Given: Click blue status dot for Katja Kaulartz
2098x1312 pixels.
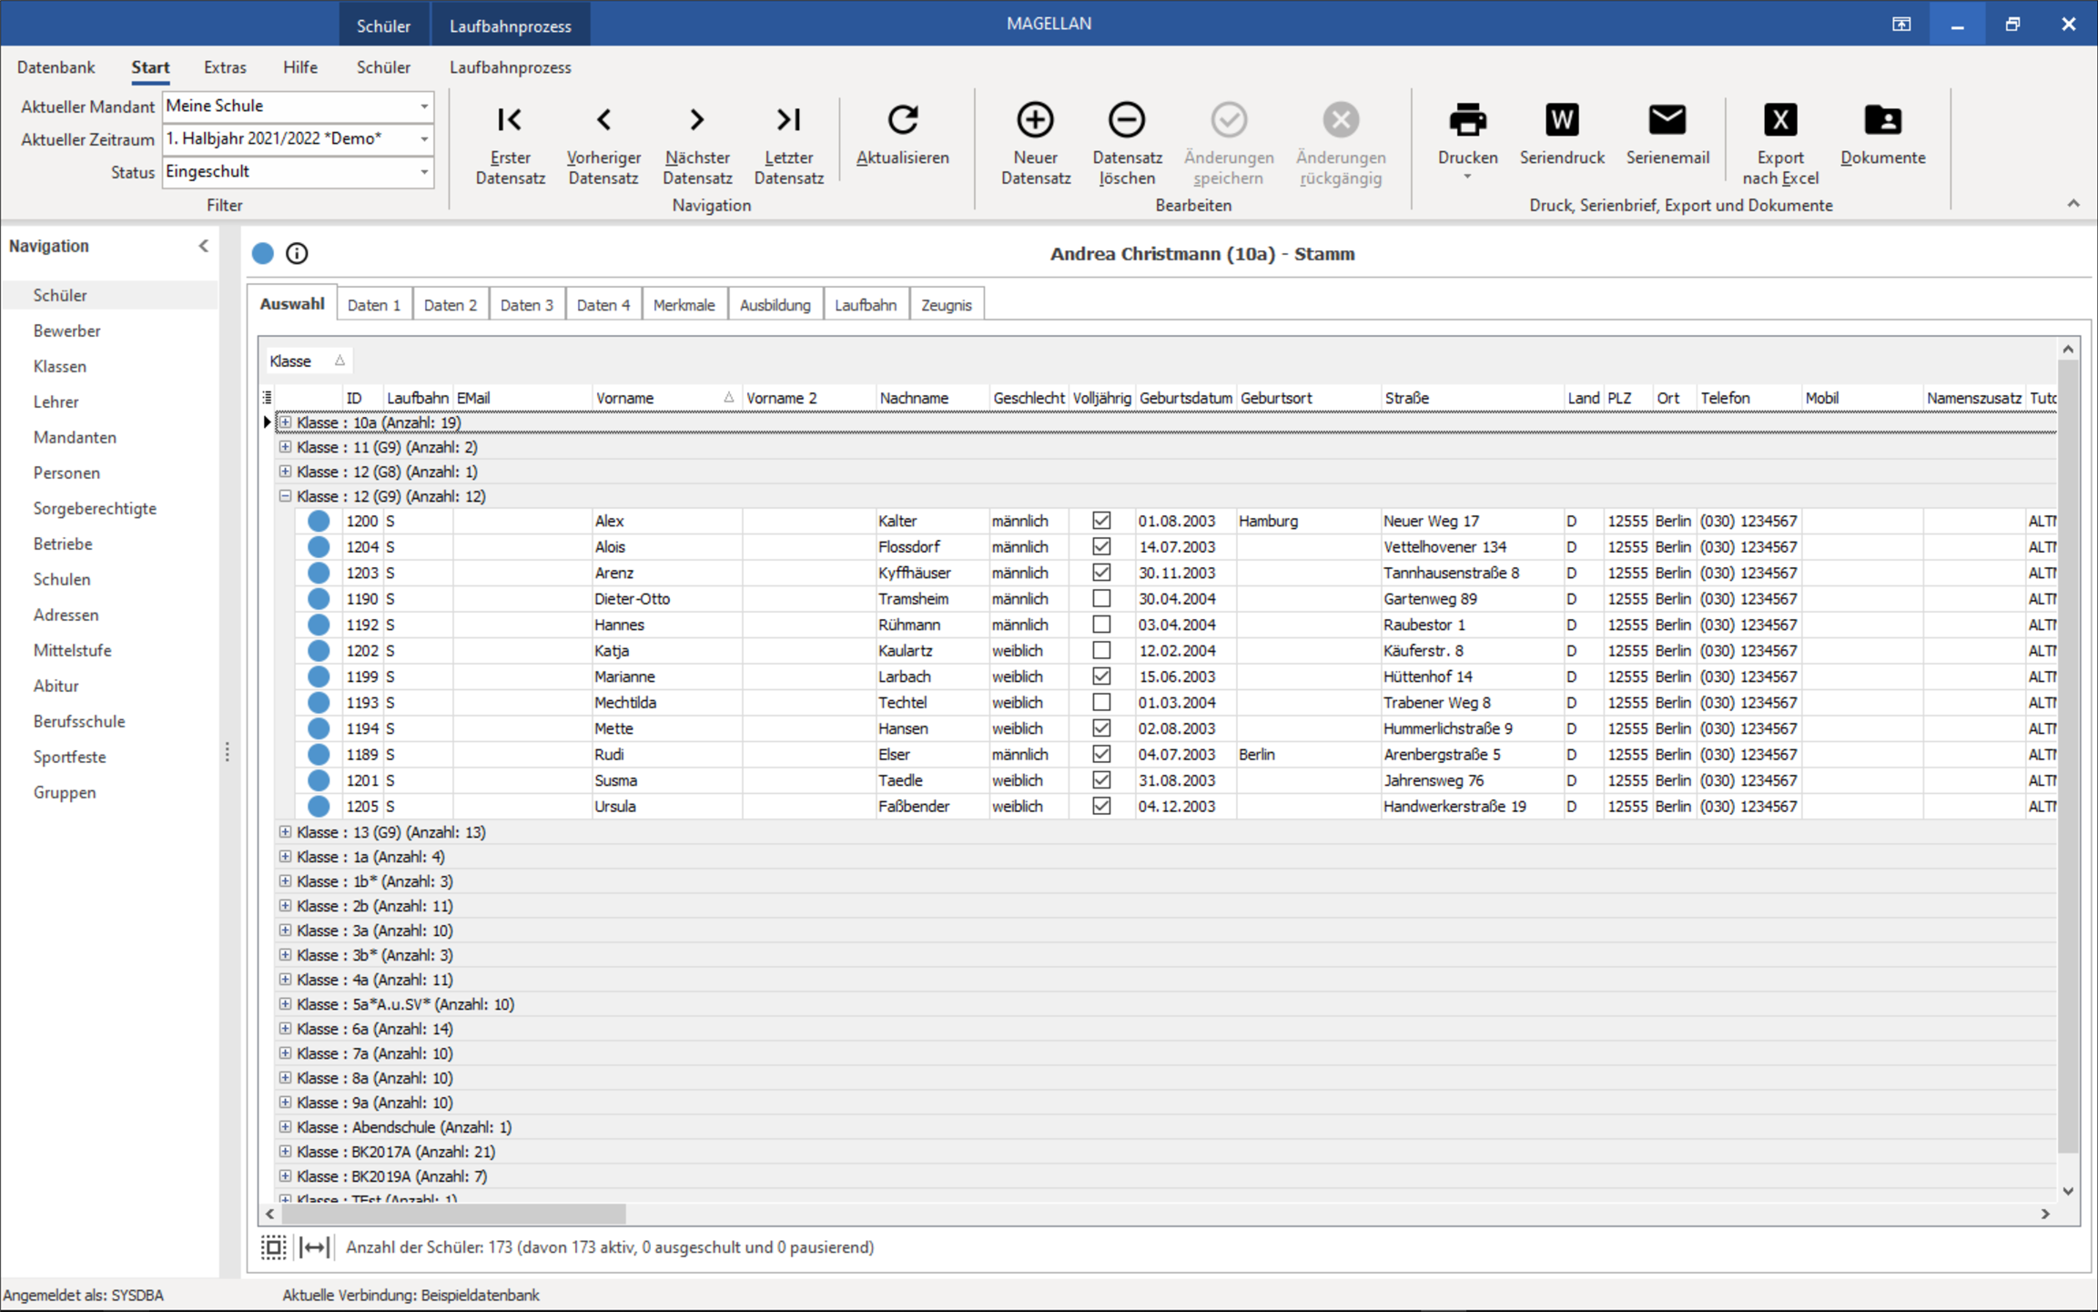Looking at the screenshot, I should click(319, 650).
